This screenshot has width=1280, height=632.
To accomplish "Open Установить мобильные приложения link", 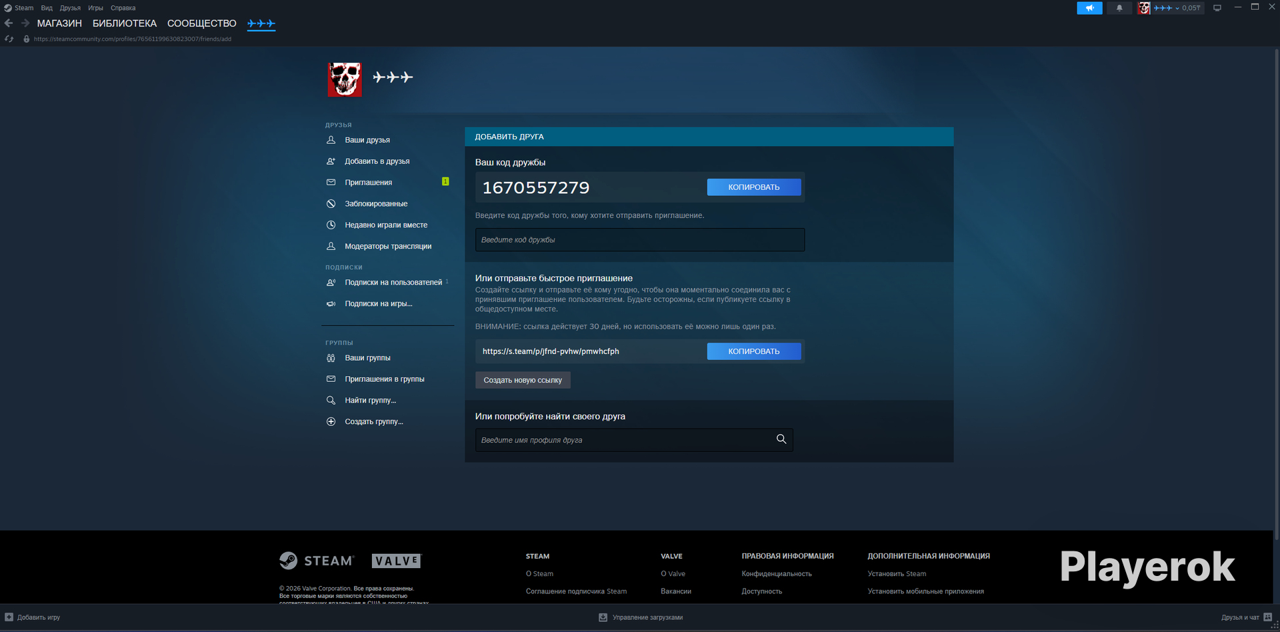I will [925, 591].
